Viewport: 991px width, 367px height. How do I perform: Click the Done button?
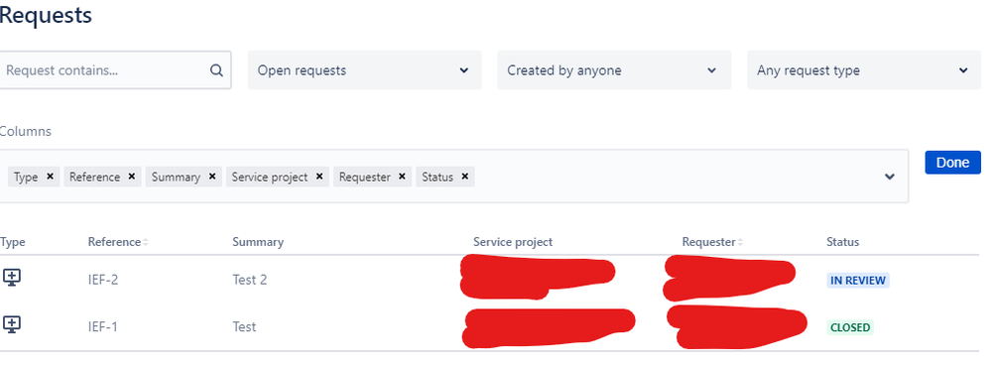coord(952,163)
